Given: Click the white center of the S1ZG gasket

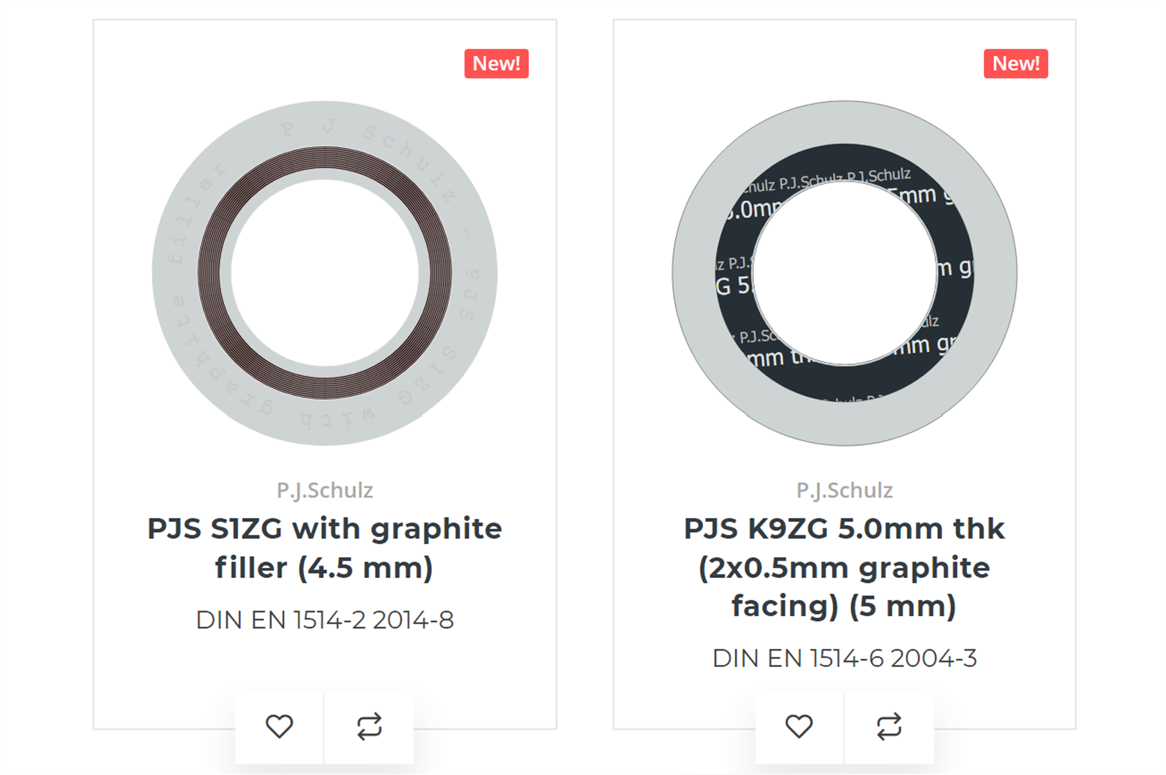Looking at the screenshot, I should 325,273.
